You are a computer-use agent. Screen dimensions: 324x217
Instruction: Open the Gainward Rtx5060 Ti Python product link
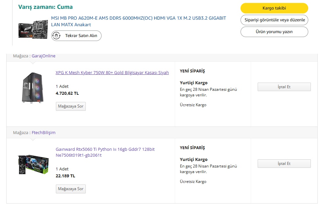click(x=105, y=152)
